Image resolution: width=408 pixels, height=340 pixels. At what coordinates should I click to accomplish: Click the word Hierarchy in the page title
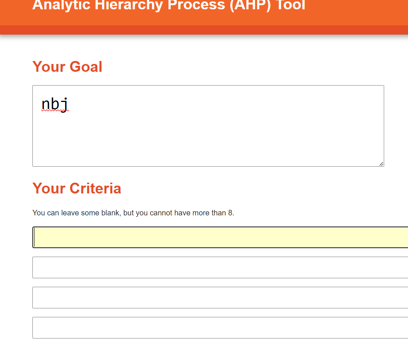point(129,5)
